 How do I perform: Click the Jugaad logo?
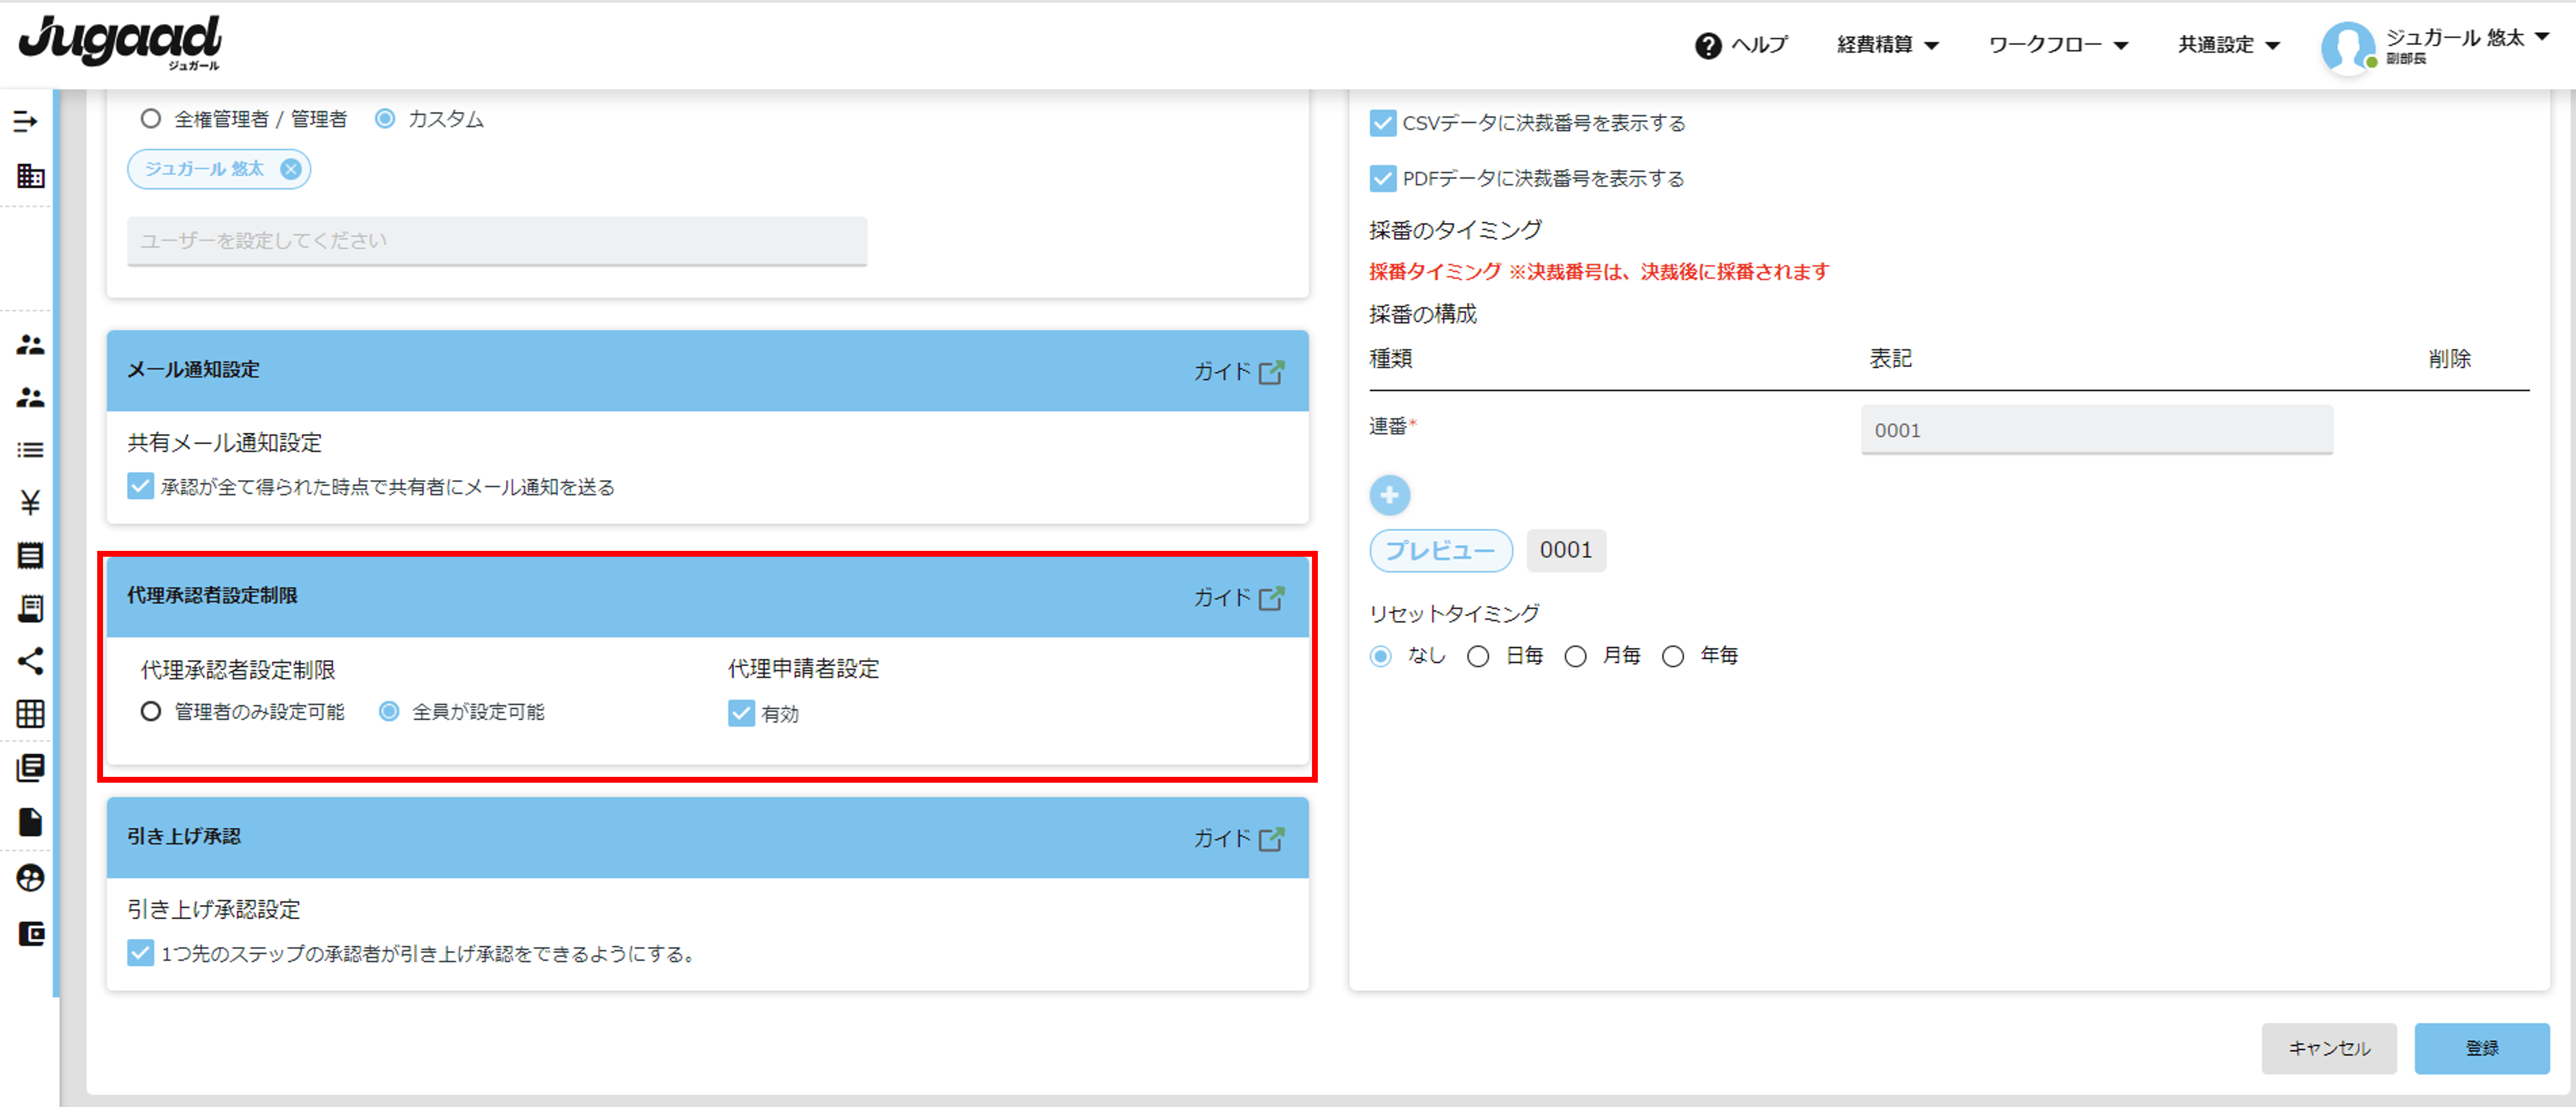pyautogui.click(x=121, y=42)
